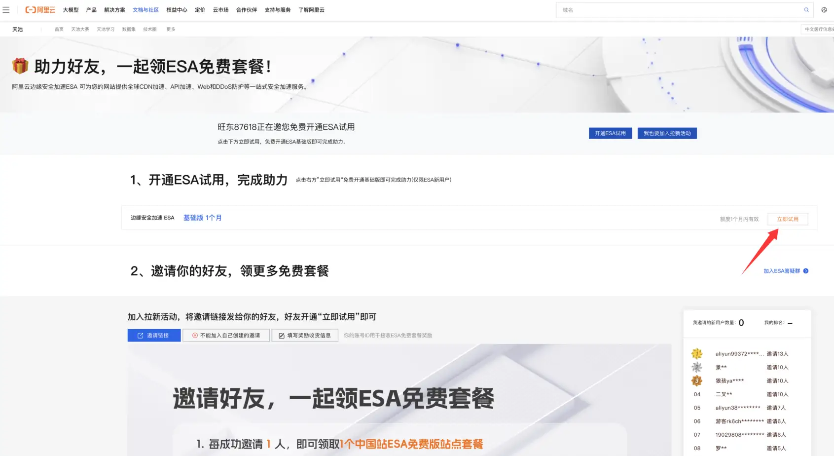834x456 pixels.
Task: Click the share icon on 邀请链接 button
Action: 140,335
